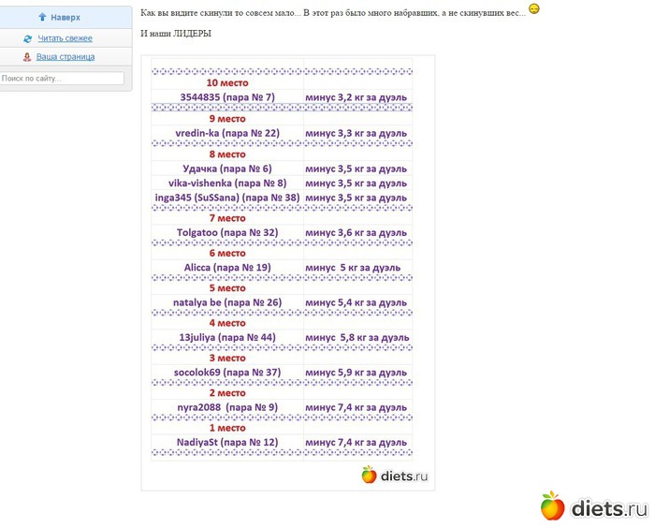Click the large diets.ru apple watermark logo
The width and height of the screenshot is (655, 528).
point(553,506)
